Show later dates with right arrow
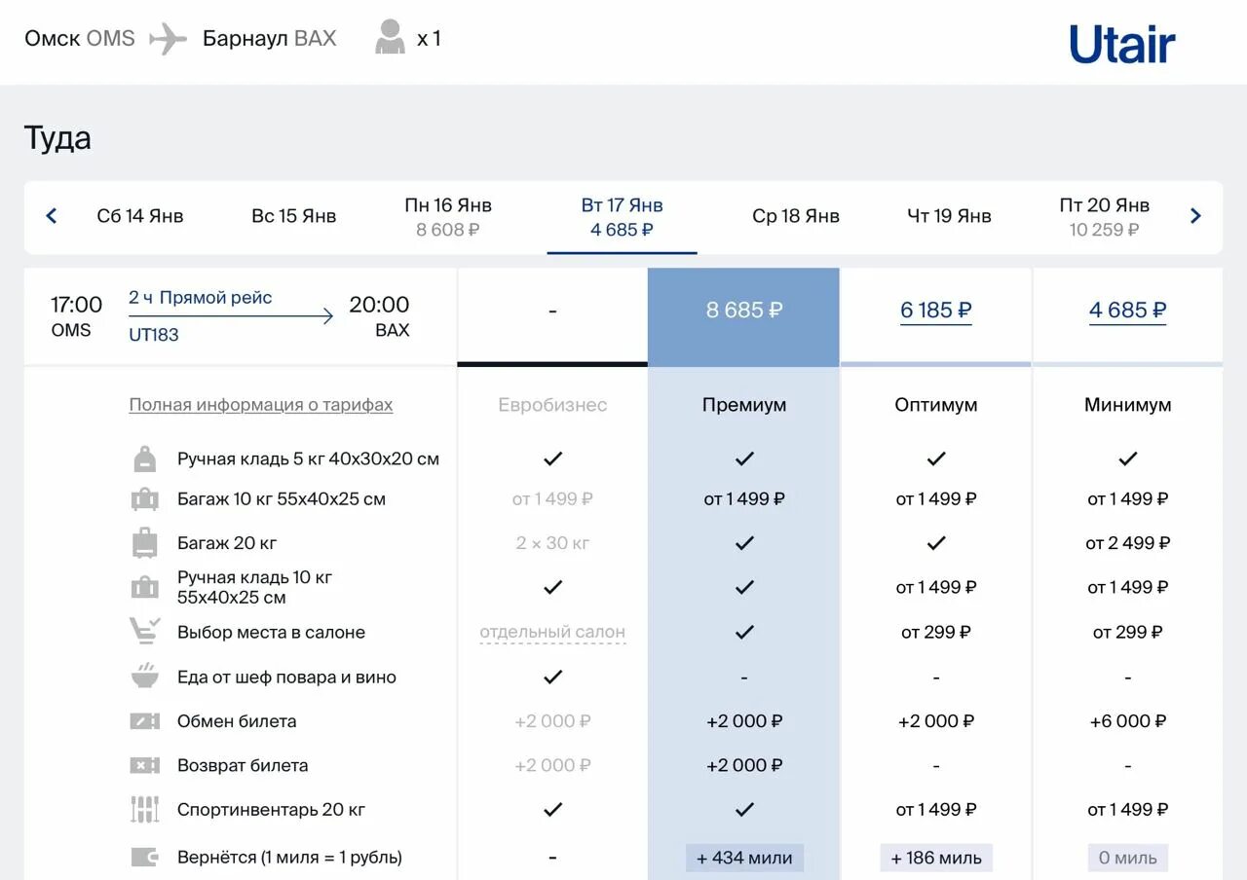 (1195, 216)
